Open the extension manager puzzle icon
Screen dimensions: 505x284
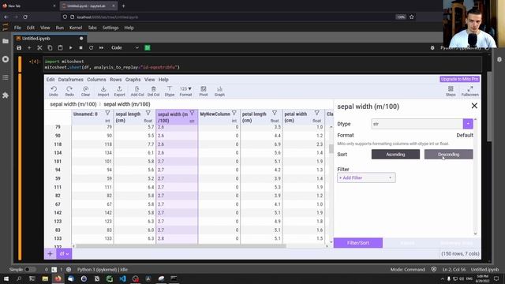[x=6, y=95]
